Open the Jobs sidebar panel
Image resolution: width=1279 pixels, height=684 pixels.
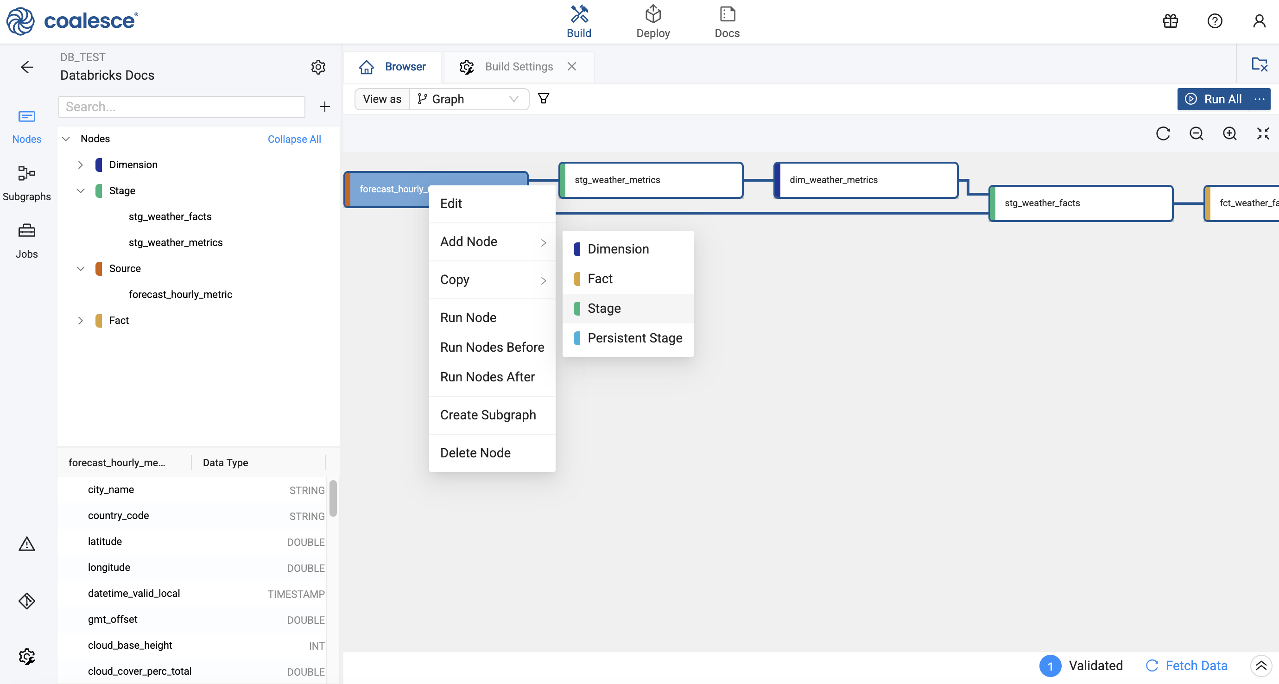[27, 241]
